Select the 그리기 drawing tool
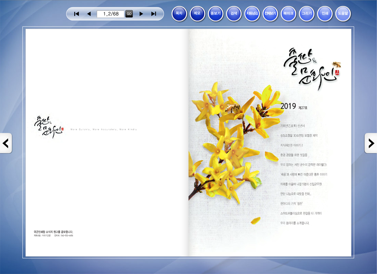The height and width of the screenshot is (274, 377). (x=307, y=14)
